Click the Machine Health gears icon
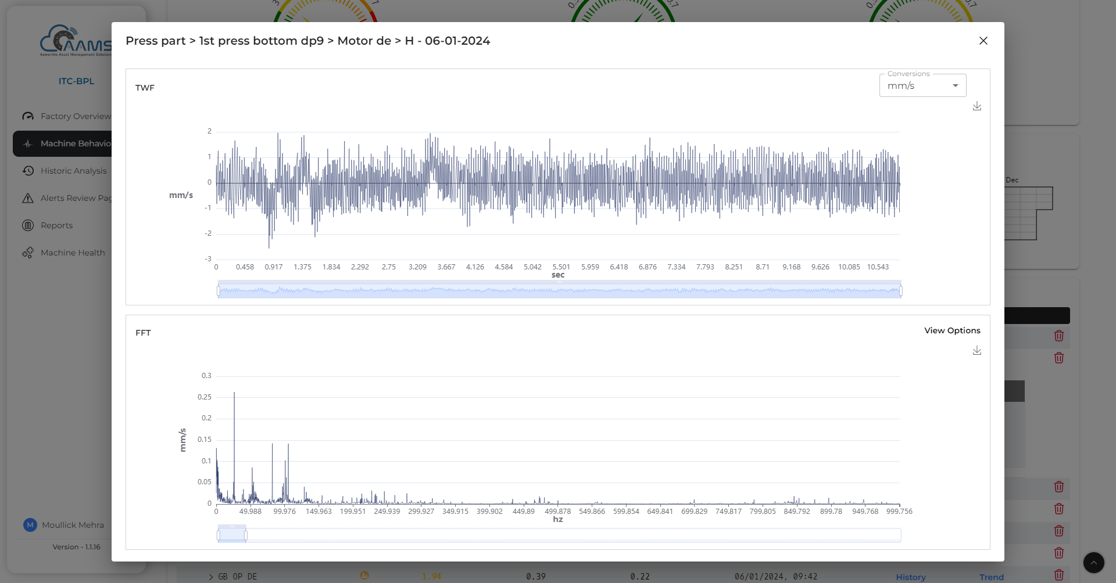This screenshot has width=1116, height=583. pos(28,253)
